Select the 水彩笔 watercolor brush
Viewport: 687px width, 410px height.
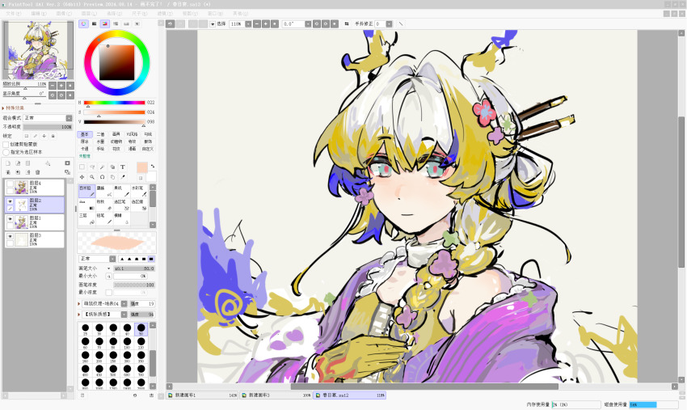(138, 191)
